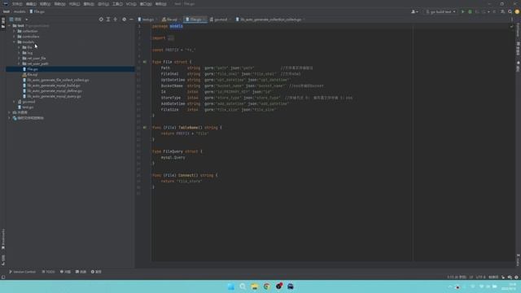Expand the go.mod node arrow
Viewport: 521px width, 293px height.
pos(15,102)
